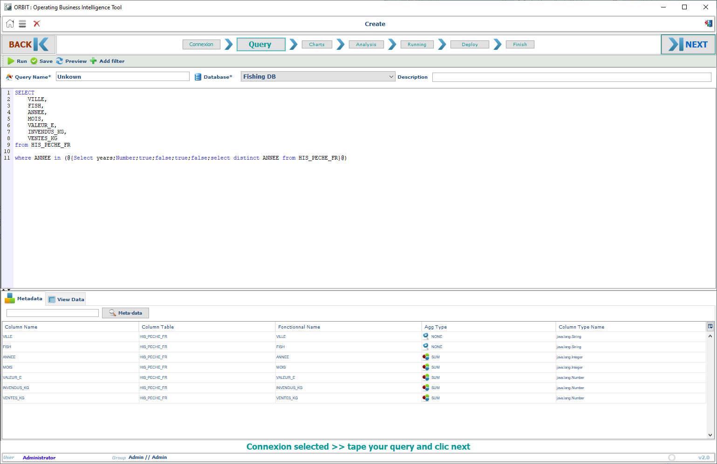Click NONE agg type icon for FISH
717x464 pixels.
click(x=426, y=346)
